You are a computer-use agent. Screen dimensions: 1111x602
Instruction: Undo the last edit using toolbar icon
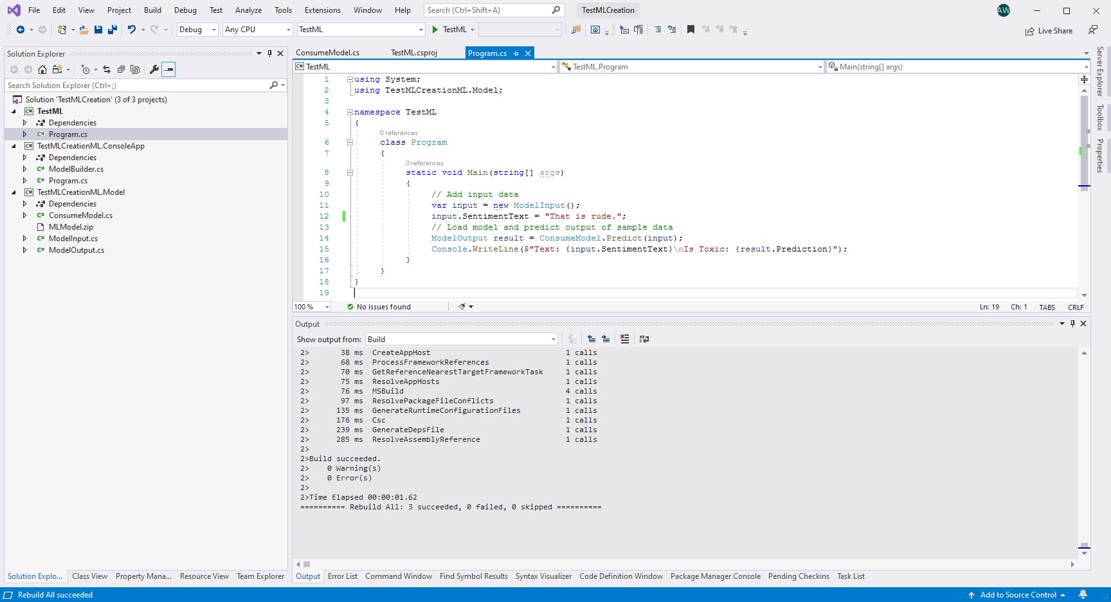click(x=131, y=30)
